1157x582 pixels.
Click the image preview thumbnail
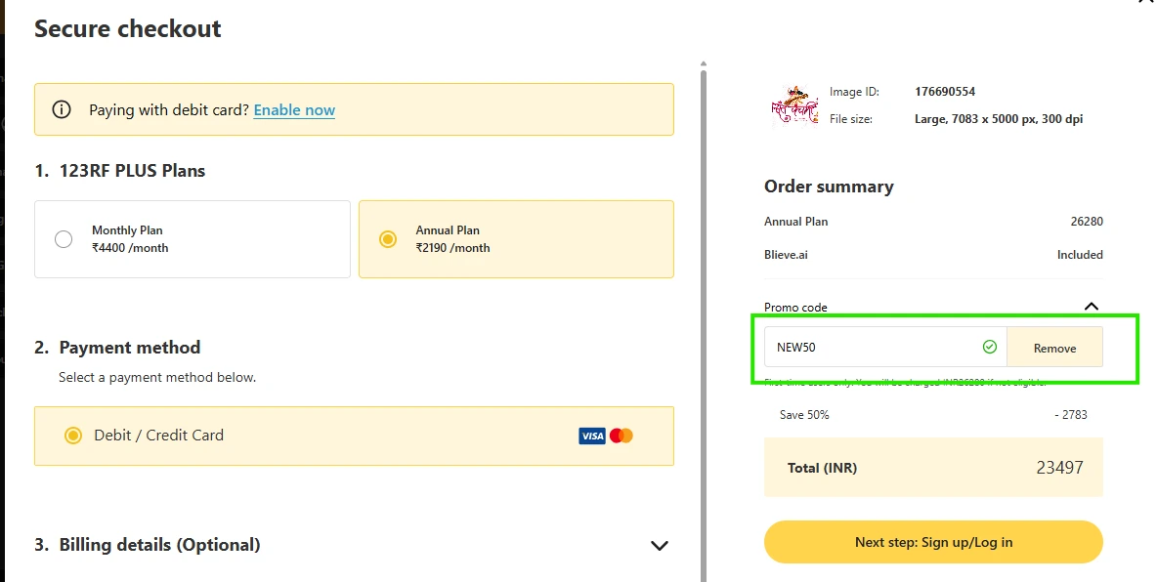[x=793, y=104]
